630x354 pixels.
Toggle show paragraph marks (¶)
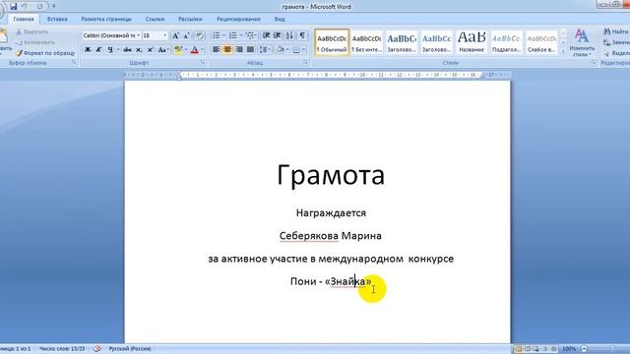click(302, 36)
